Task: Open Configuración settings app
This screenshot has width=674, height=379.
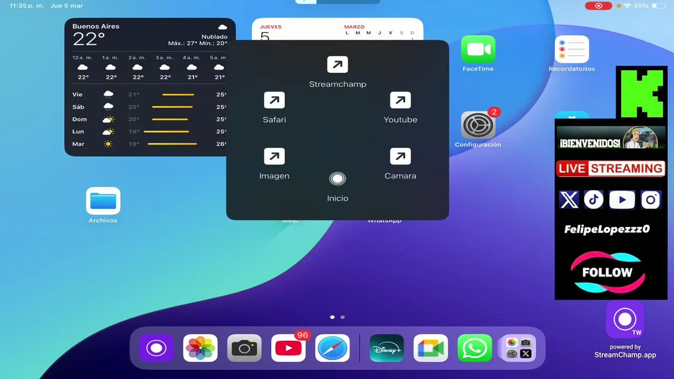Action: pyautogui.click(x=478, y=129)
